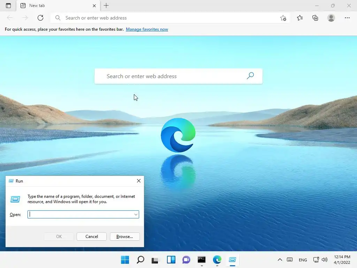
Task: Open the tab actions menu icon
Action: [8, 6]
